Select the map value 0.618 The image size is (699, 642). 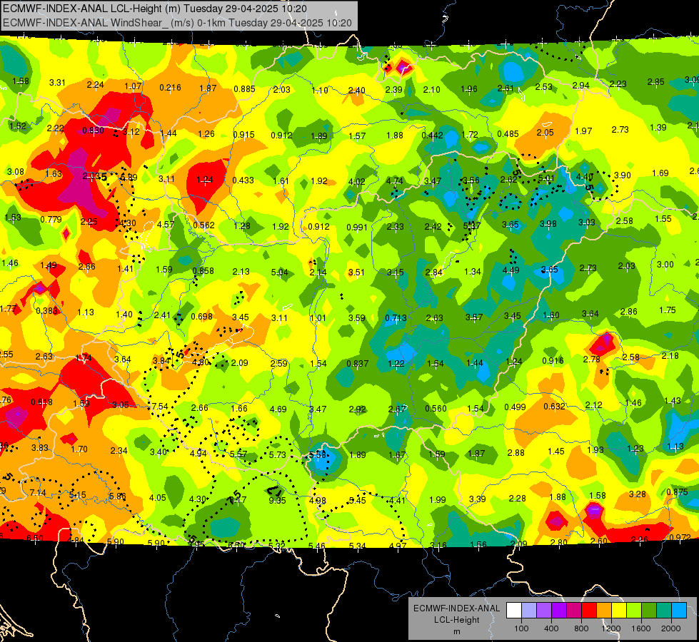point(41,402)
